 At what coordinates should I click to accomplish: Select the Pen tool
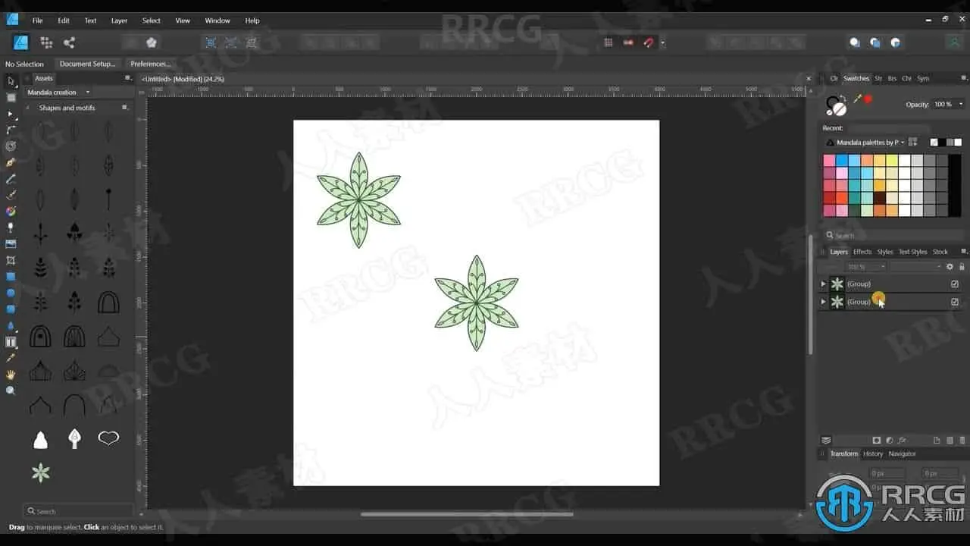(11, 162)
